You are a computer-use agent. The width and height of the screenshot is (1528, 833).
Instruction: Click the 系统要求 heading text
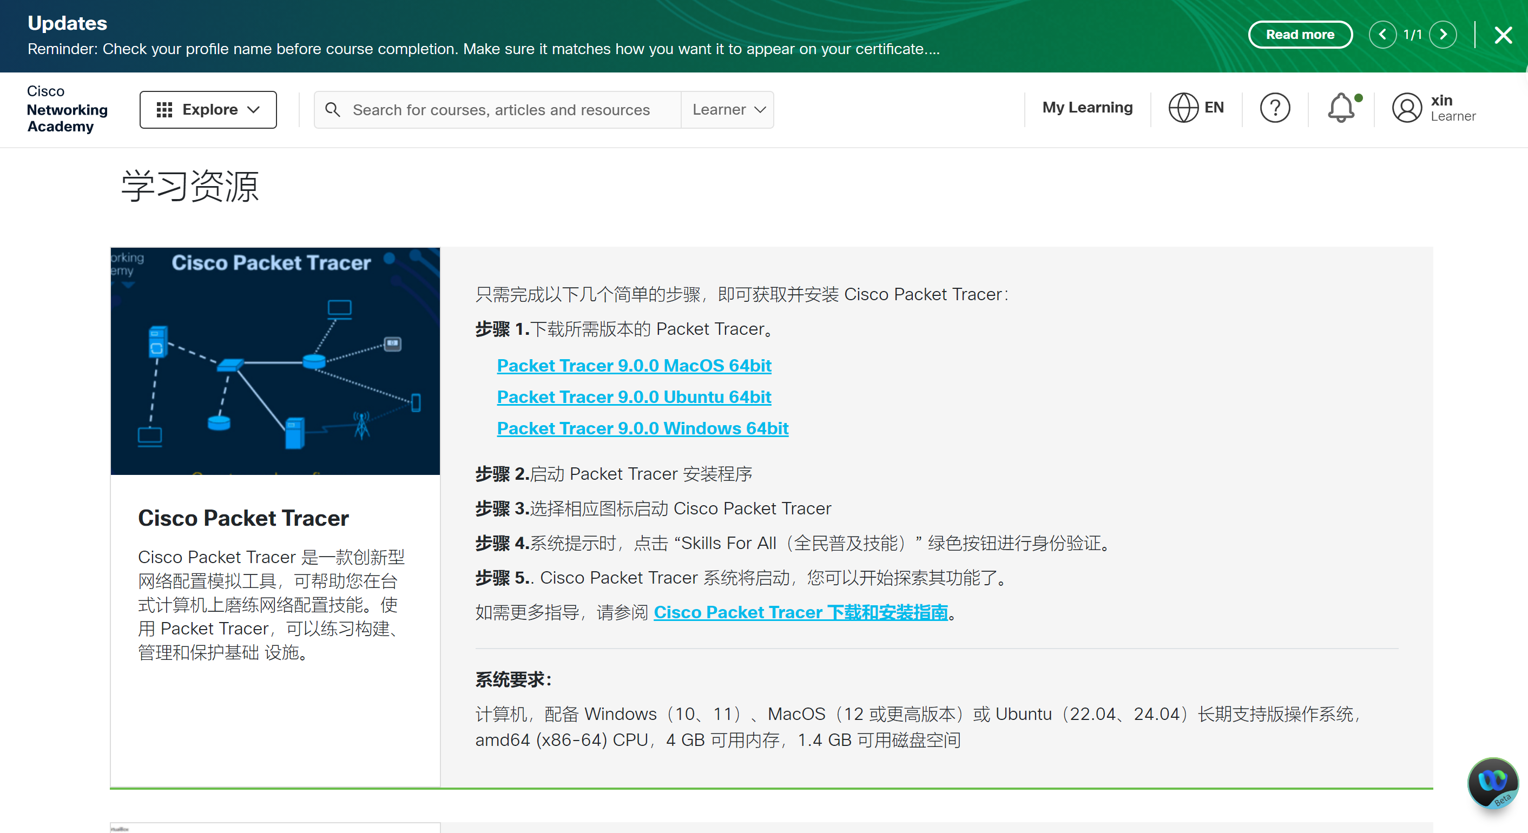pyautogui.click(x=513, y=679)
